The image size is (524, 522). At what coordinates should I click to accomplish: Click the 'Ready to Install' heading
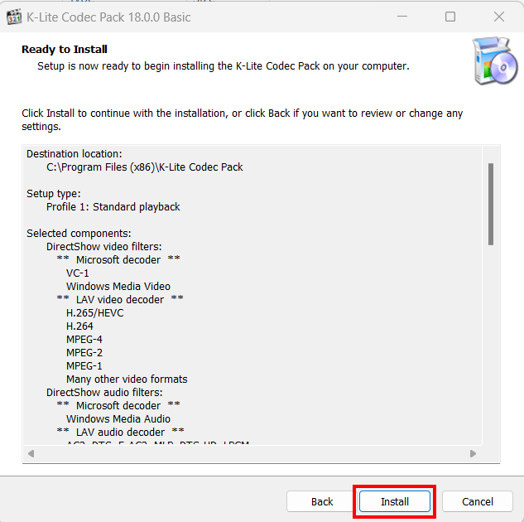[65, 49]
